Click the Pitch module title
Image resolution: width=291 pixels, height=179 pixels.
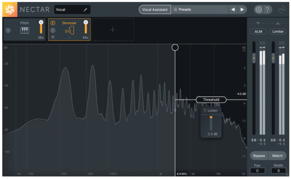[x=24, y=23]
